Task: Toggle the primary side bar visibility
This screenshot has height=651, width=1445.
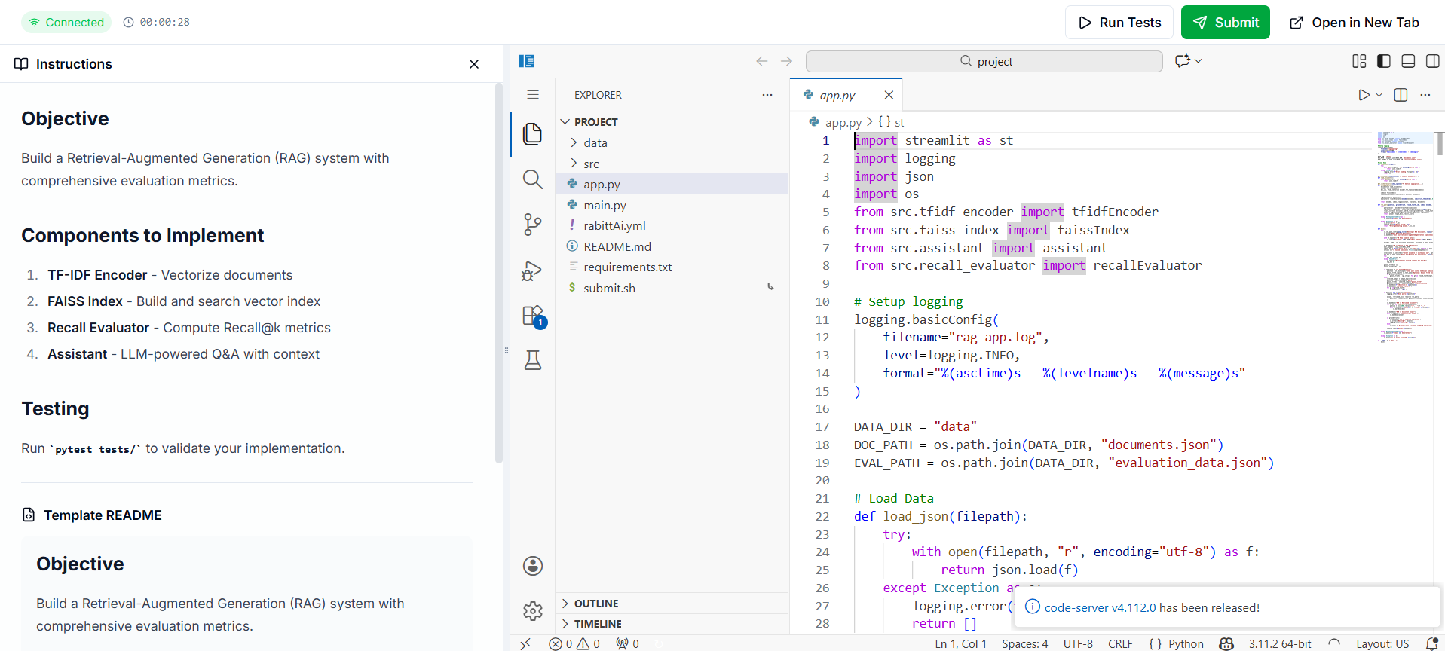Action: tap(1383, 61)
